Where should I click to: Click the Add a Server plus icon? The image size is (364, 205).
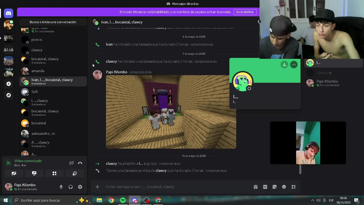tap(9, 84)
